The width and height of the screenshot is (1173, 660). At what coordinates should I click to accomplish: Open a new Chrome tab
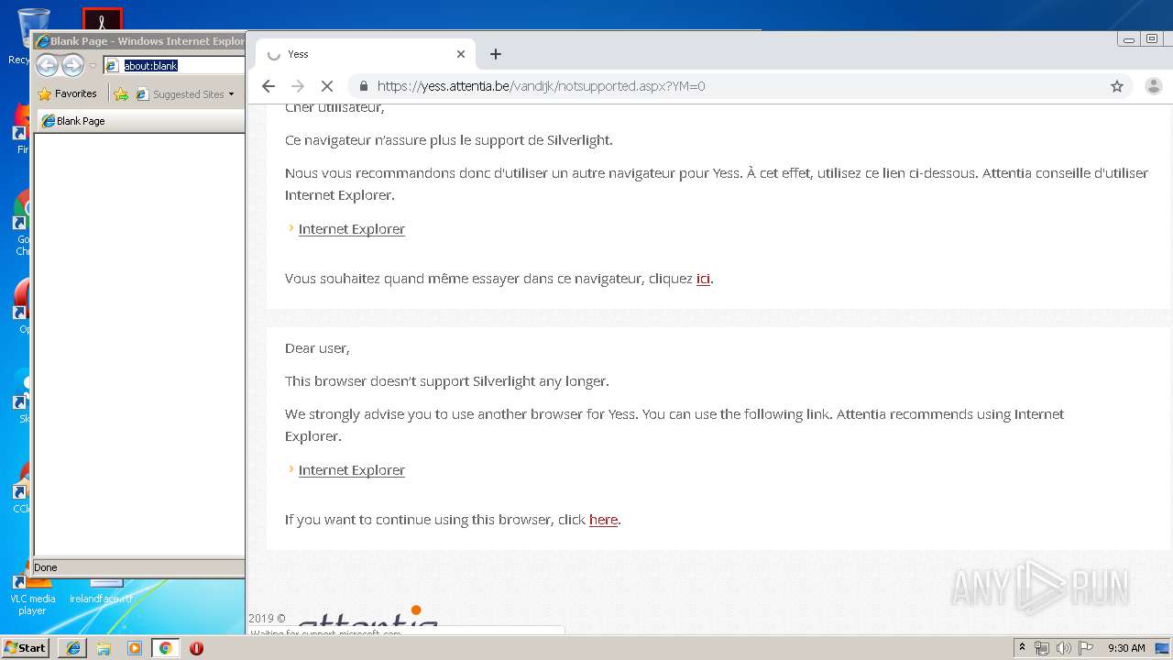click(496, 54)
